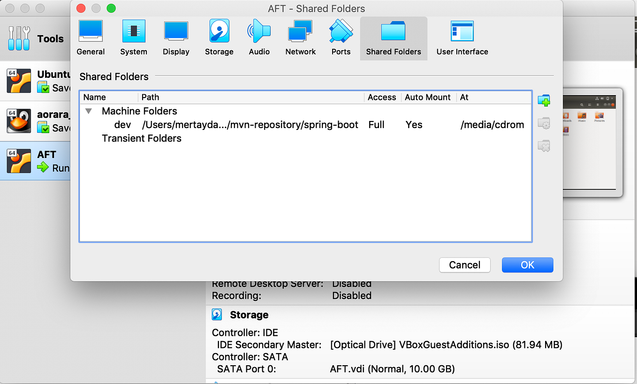Open the Storage settings pane
Screen dimensions: 637x384
point(219,38)
